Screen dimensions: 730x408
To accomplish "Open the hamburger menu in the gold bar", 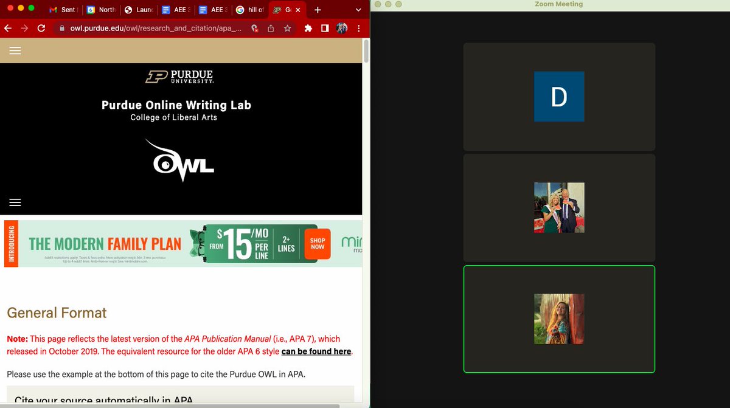I will 15,50.
